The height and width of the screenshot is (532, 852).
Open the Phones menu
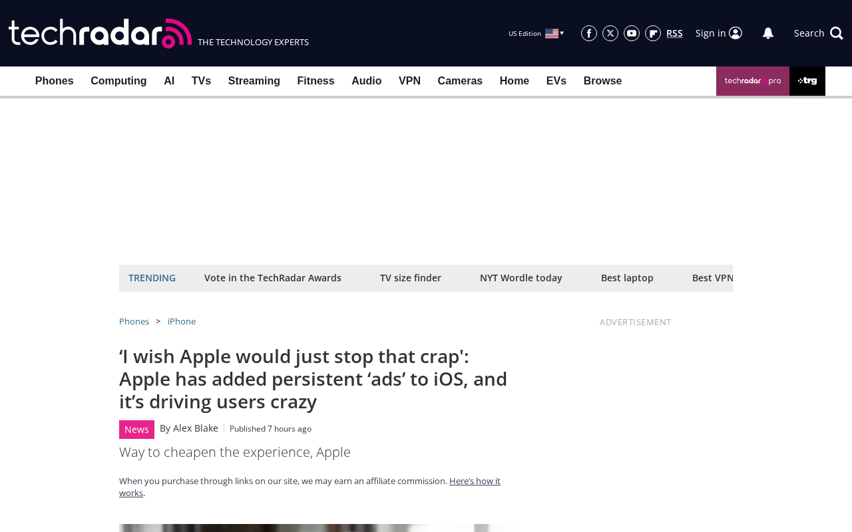click(x=55, y=81)
